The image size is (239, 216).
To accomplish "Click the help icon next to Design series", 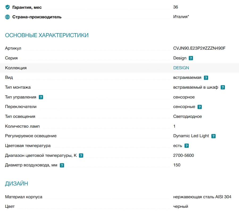I will (191, 58).
